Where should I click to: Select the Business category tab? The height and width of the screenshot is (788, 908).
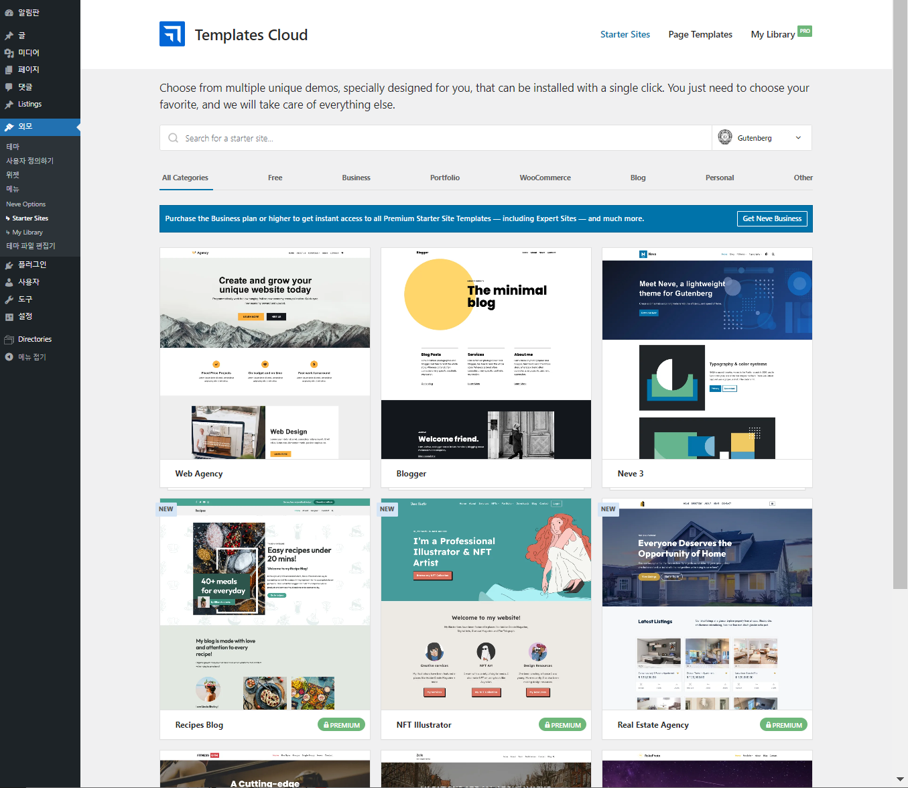[356, 178]
